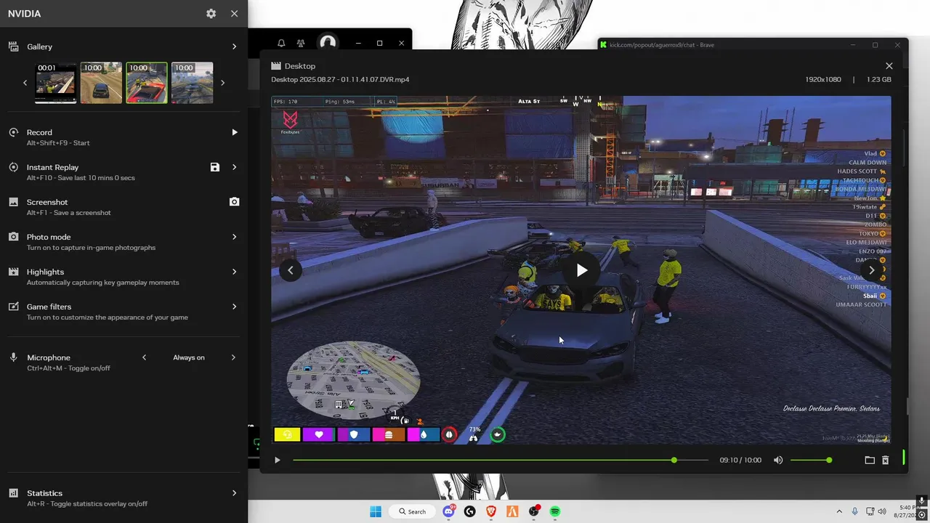Open Logitech G HUB from the taskbar
This screenshot has width=930, height=523.
click(x=470, y=511)
